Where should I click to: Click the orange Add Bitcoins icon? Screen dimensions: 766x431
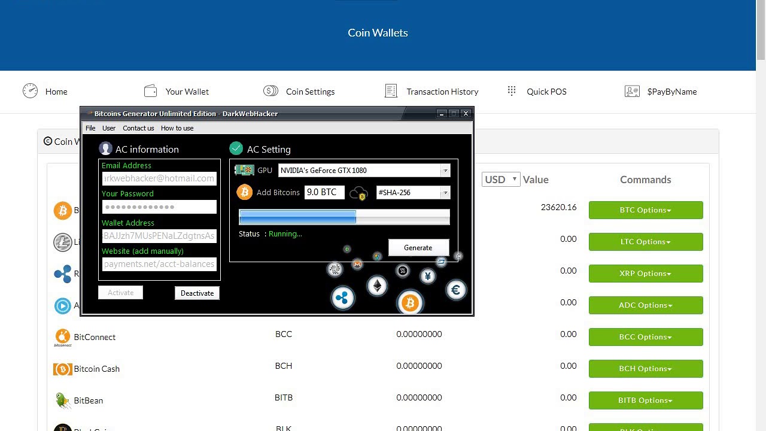[x=244, y=192]
